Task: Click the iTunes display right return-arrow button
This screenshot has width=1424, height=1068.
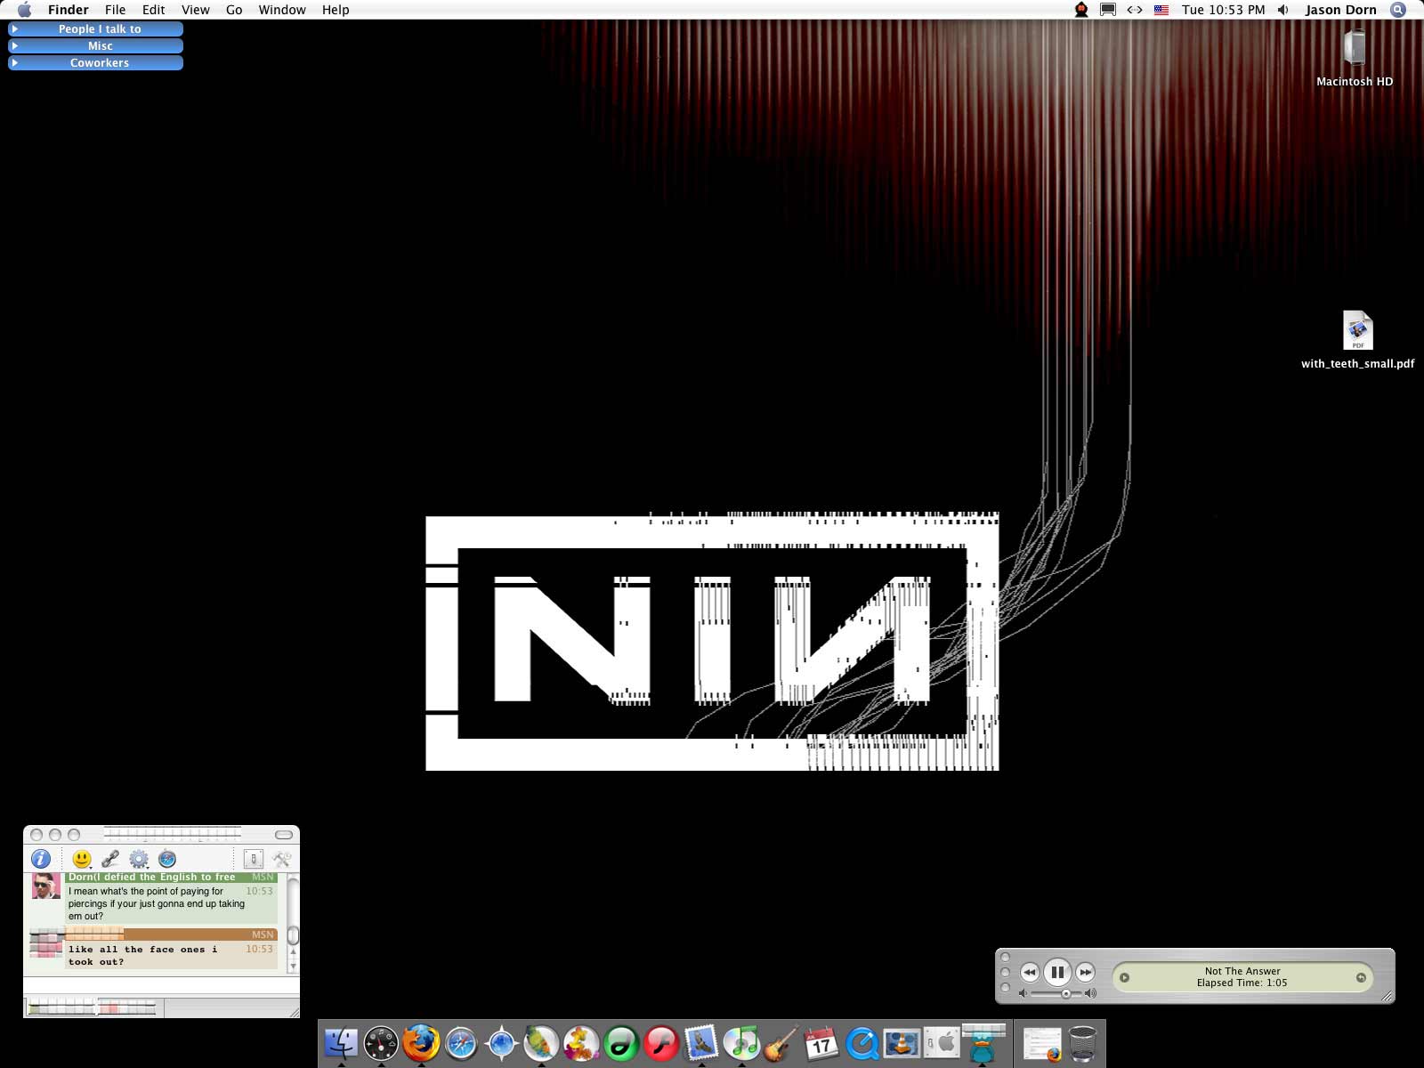Action: pos(1361,977)
